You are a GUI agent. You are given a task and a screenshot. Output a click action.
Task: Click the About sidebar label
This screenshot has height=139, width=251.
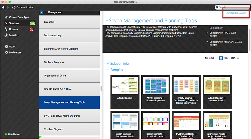click(x=12, y=46)
